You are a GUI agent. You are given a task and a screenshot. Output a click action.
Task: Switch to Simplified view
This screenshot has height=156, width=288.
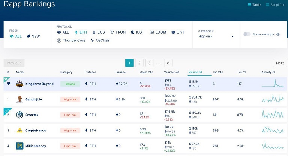(276, 5)
